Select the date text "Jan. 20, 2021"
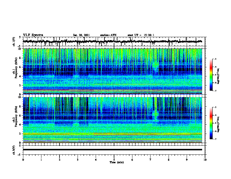Screen dimensions: 231x179 coord(81,35)
